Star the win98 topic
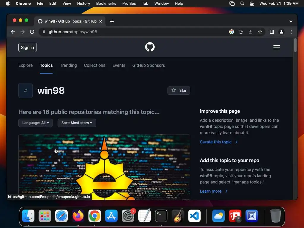Screen dimensions: 304x228 pyautogui.click(x=179, y=91)
